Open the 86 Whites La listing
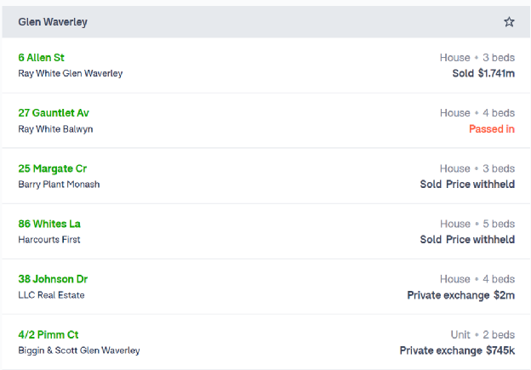The image size is (531, 370). click(x=49, y=224)
